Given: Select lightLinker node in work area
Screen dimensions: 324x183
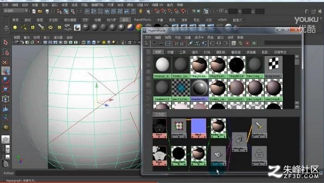Looking at the screenshot, I should click(x=259, y=128).
